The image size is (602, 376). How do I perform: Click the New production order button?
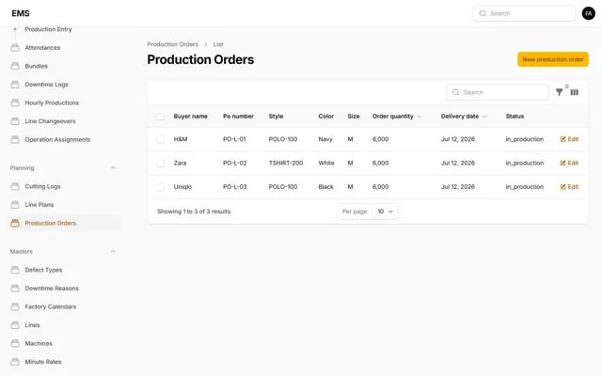point(553,59)
